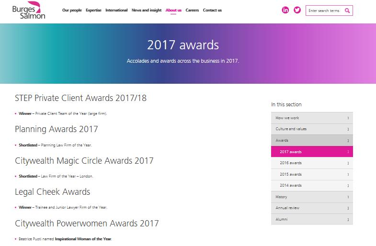376x246 pixels.
Task: Collapse the Awards sidebar section
Action: (x=312, y=140)
